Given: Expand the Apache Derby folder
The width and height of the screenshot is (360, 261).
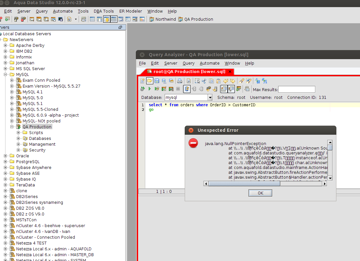Looking at the screenshot, I should (x=5, y=46).
